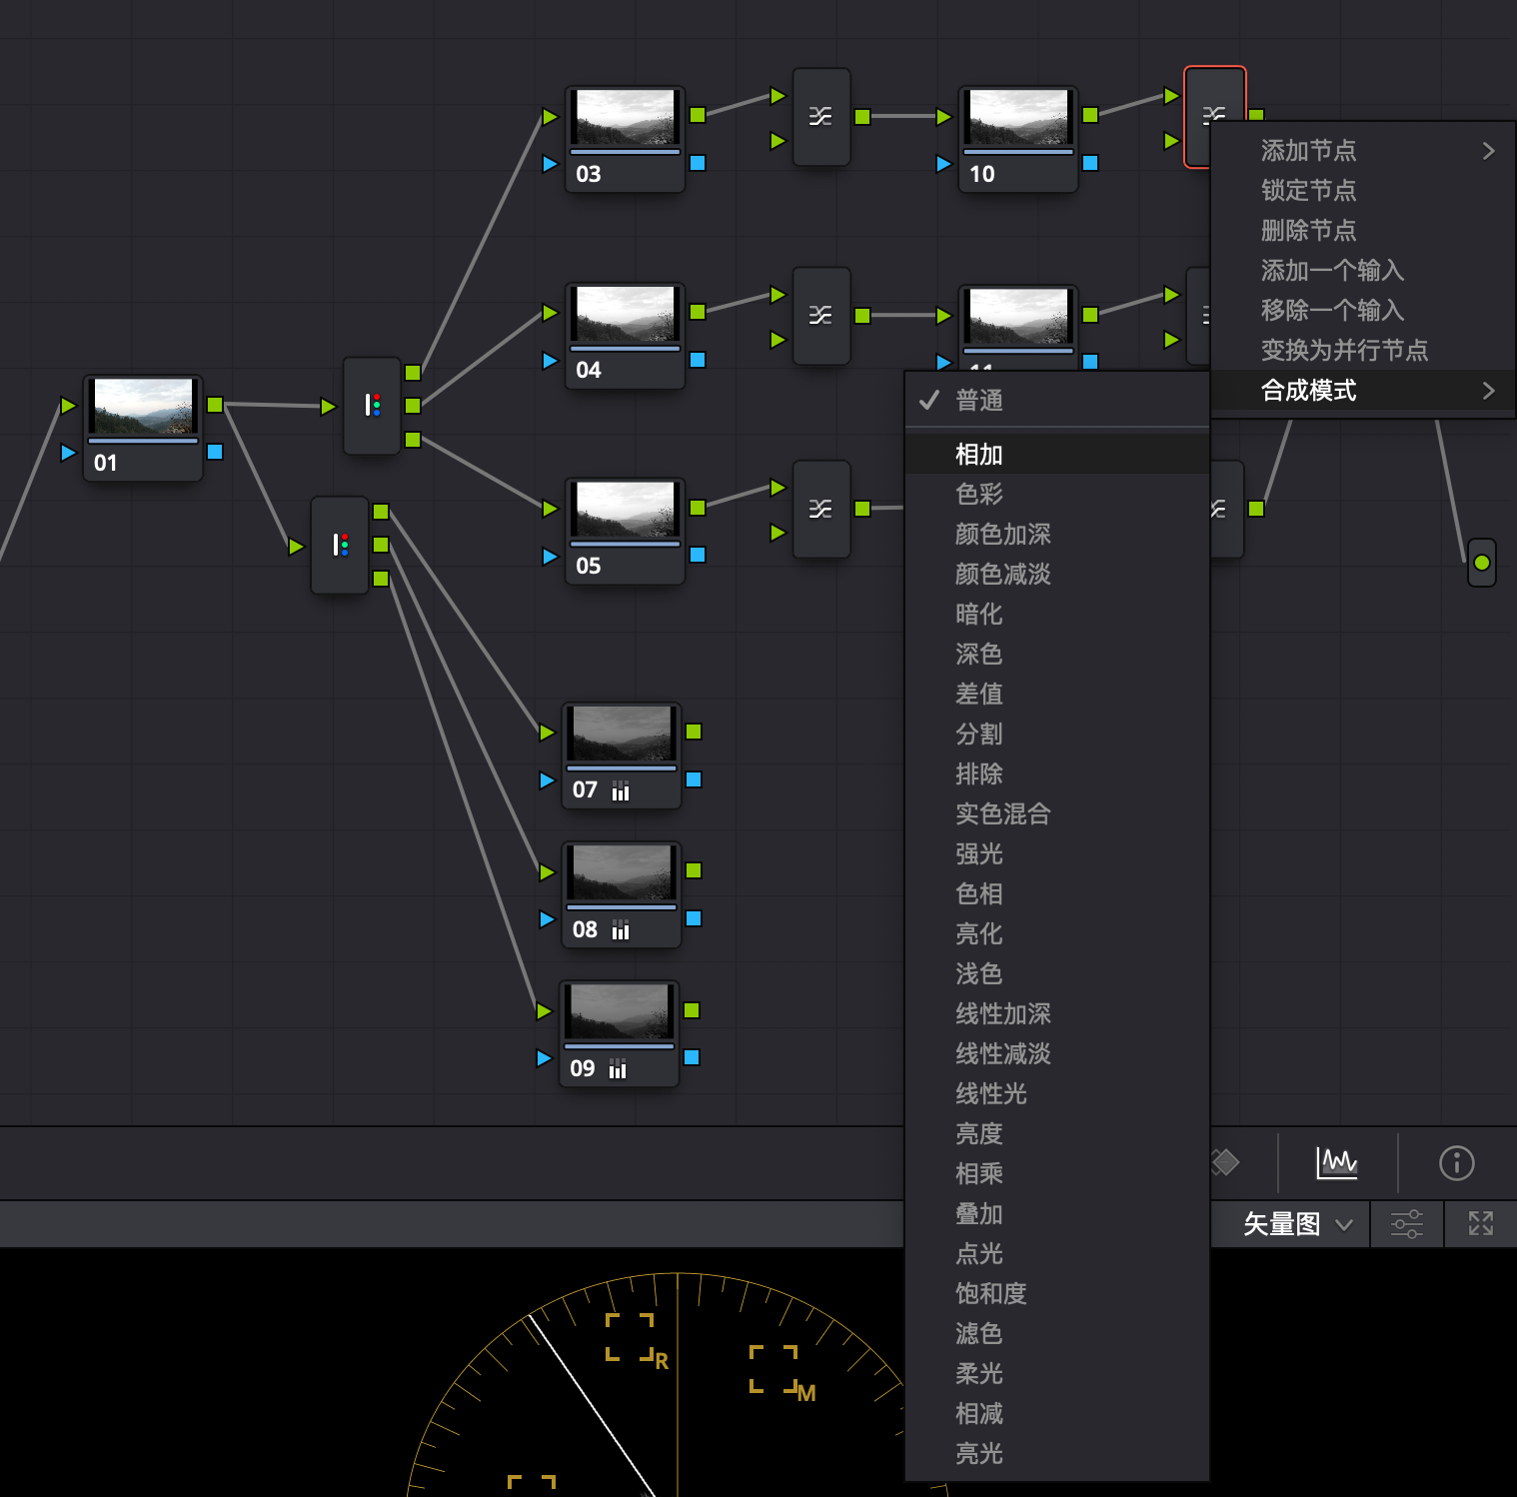The width and height of the screenshot is (1517, 1497).
Task: Choose 柔光 from composite mode list
Action: point(979,1374)
